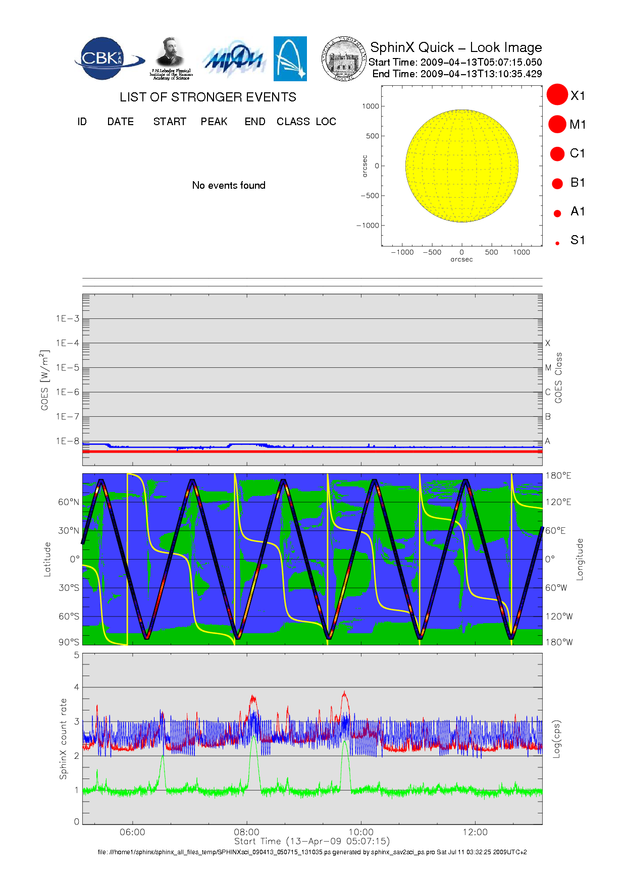This screenshot has height=885, width=626.
Task: Click the CBK PAN logo
Action: [x=108, y=59]
